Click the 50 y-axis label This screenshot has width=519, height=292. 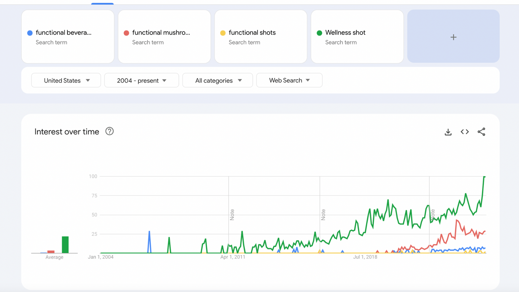[94, 215]
